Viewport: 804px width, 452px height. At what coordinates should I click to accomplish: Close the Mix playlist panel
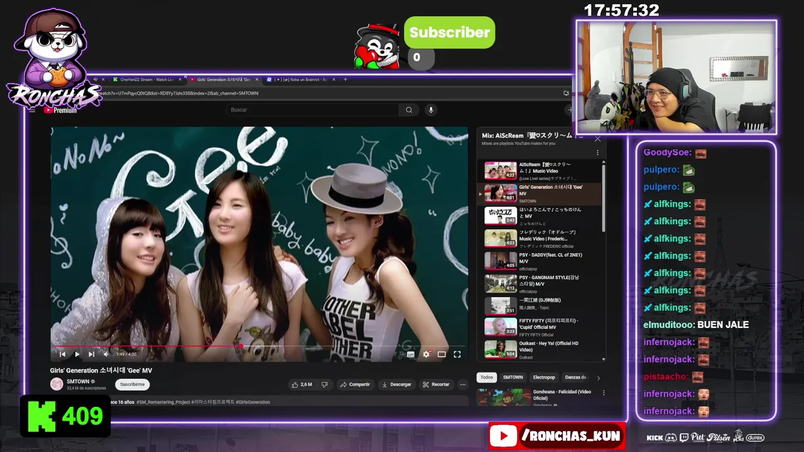(597, 139)
